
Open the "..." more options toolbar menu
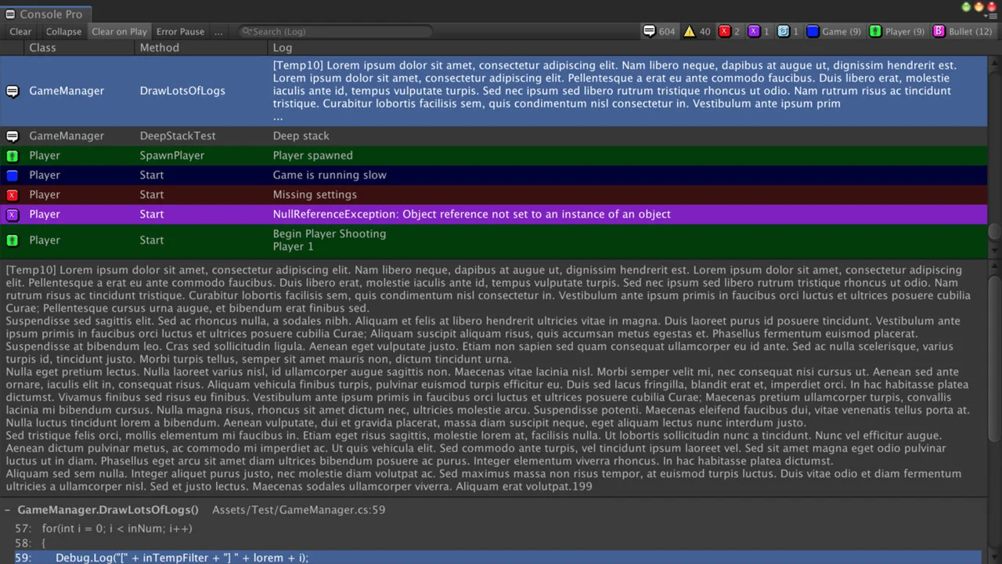(218, 31)
